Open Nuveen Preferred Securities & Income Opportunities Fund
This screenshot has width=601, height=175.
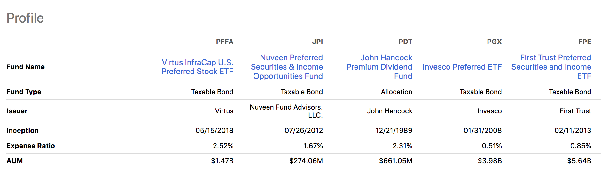(x=287, y=67)
